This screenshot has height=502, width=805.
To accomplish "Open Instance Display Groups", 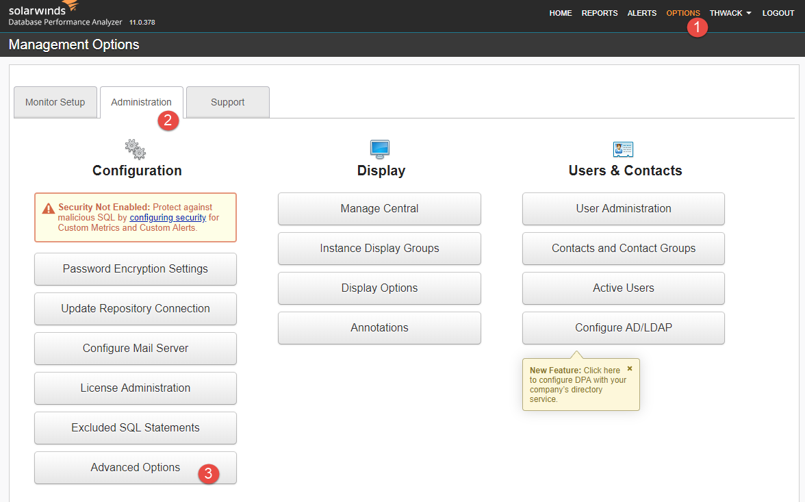I will click(x=379, y=248).
